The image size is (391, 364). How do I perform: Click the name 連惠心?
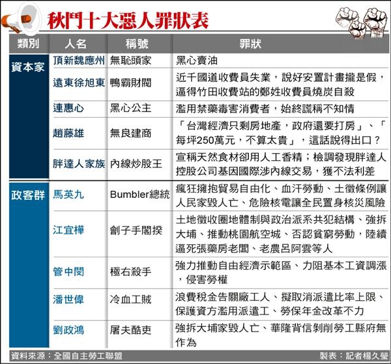click(x=68, y=108)
